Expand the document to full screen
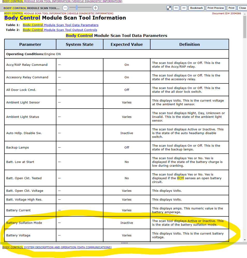The width and height of the screenshot is (247, 258). (169, 8)
